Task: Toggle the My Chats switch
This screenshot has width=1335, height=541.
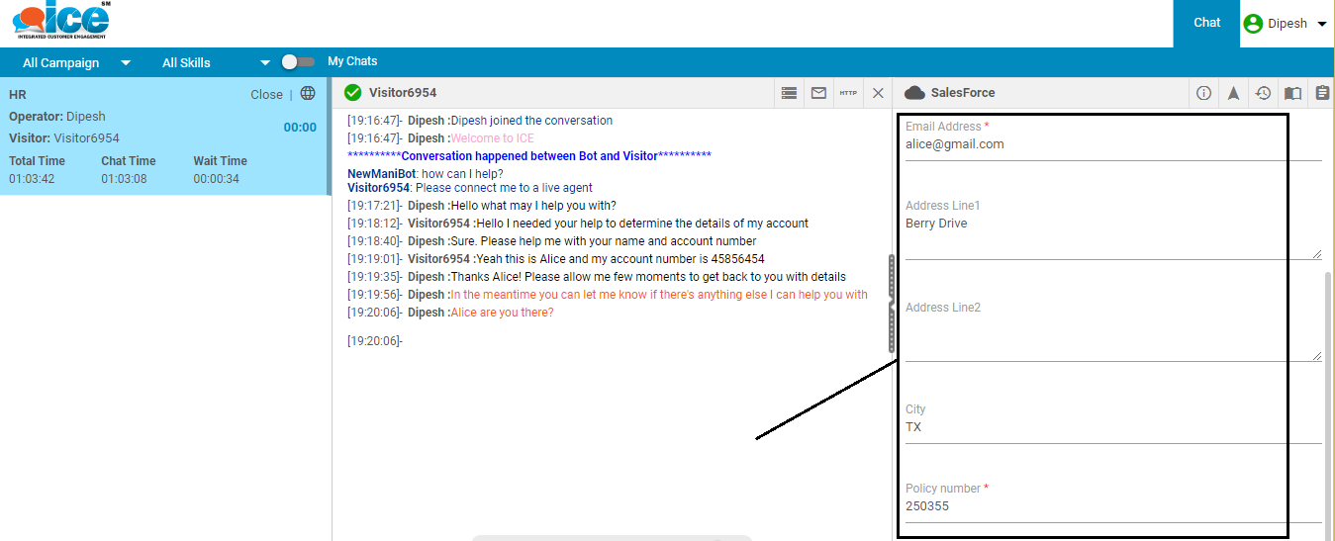Action: point(297,61)
